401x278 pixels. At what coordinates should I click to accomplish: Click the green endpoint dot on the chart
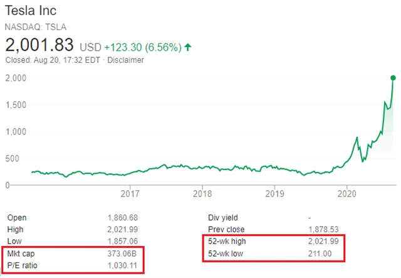coord(393,78)
